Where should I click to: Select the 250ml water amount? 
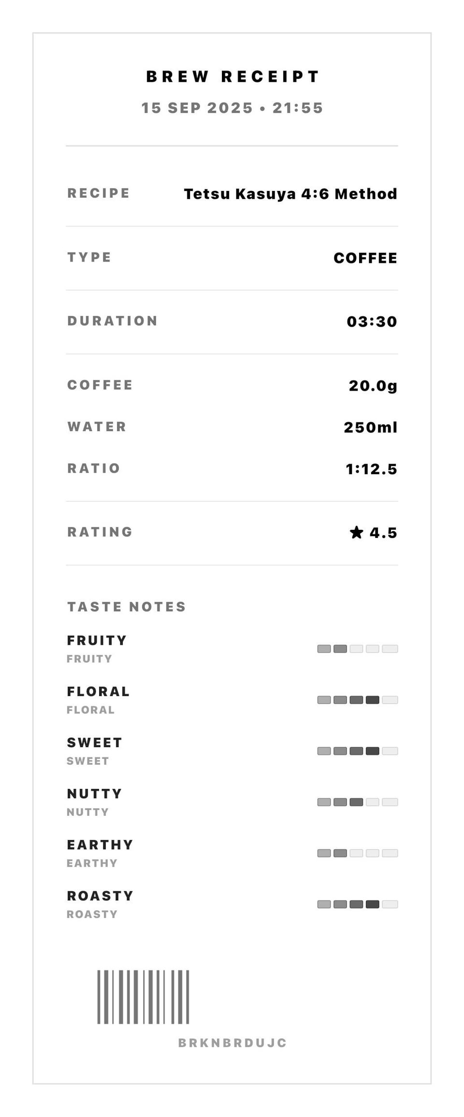370,427
